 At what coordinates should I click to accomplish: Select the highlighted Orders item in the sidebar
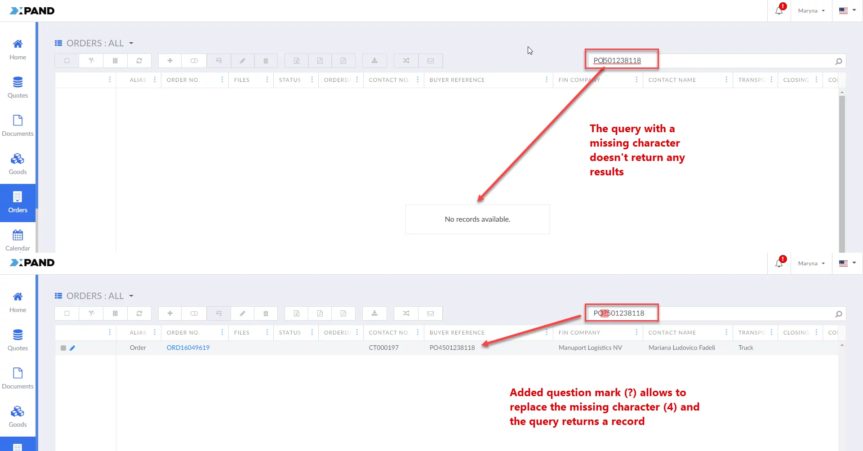pos(18,203)
